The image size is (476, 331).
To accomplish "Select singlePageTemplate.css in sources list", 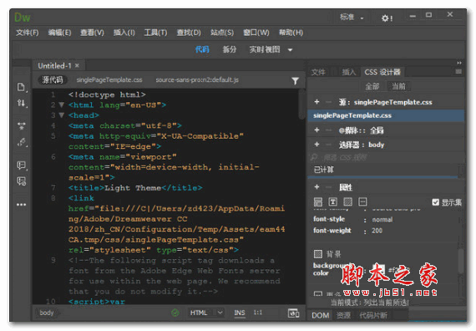I will 386,115.
